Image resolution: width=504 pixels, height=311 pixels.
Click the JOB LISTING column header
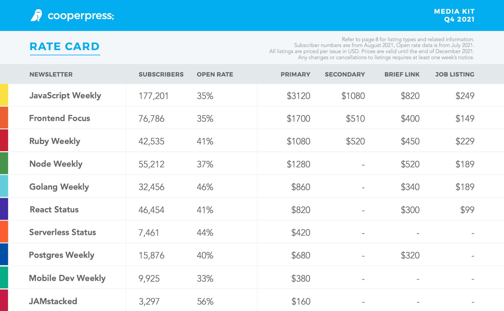tap(455, 75)
